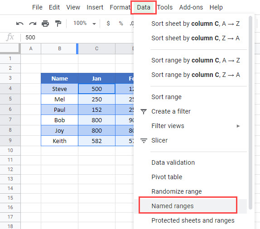Click the Paul cell

pyautogui.click(x=59, y=110)
